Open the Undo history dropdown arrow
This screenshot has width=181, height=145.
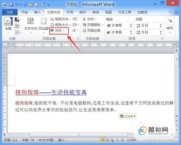[x=21, y=5]
